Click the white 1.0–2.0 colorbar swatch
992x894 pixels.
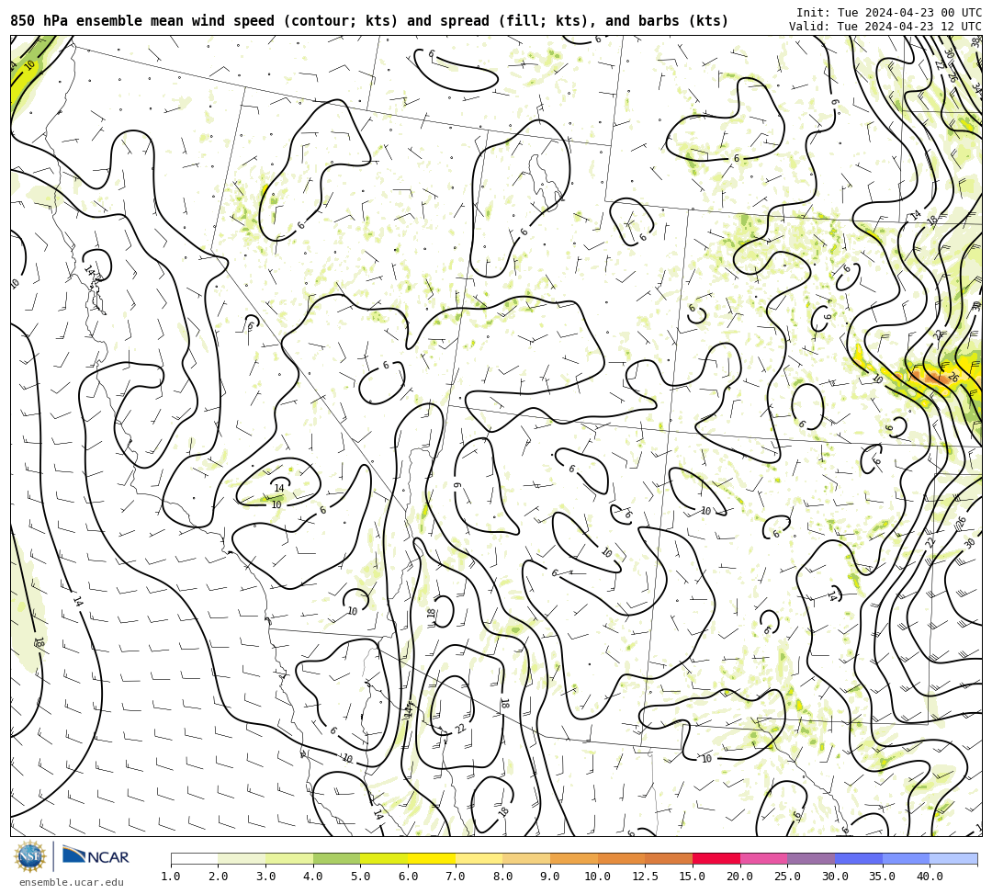pyautogui.click(x=194, y=858)
